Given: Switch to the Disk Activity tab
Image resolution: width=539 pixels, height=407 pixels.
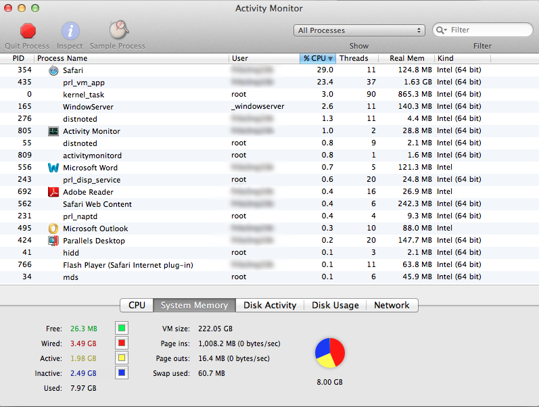Looking at the screenshot, I should (x=270, y=306).
